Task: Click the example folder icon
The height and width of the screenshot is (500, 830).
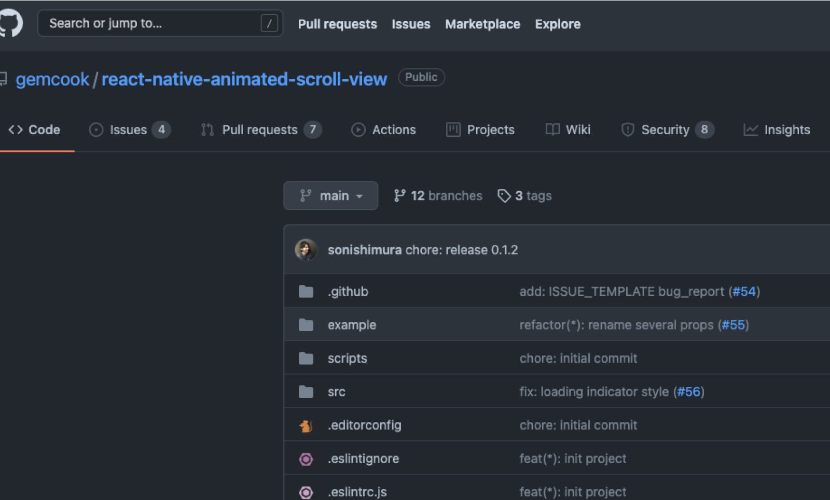Action: [306, 325]
